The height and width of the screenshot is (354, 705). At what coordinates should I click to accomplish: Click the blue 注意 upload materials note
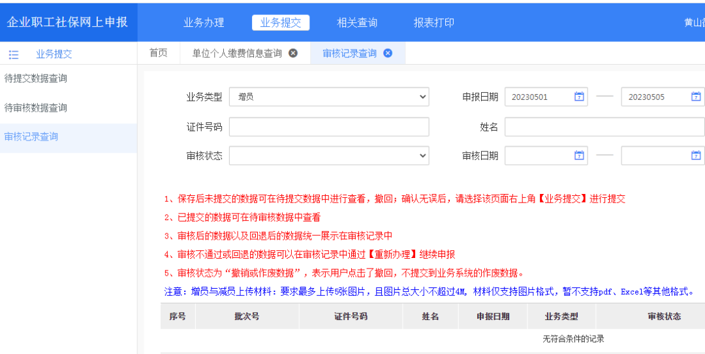click(x=430, y=292)
